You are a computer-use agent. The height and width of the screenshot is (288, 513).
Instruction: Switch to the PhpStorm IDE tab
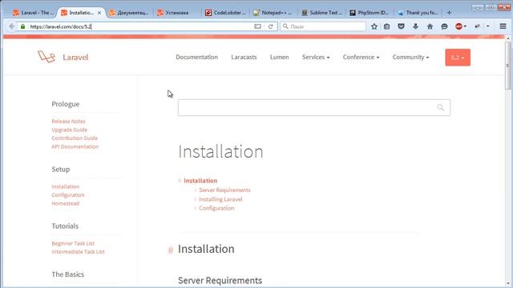coord(369,13)
